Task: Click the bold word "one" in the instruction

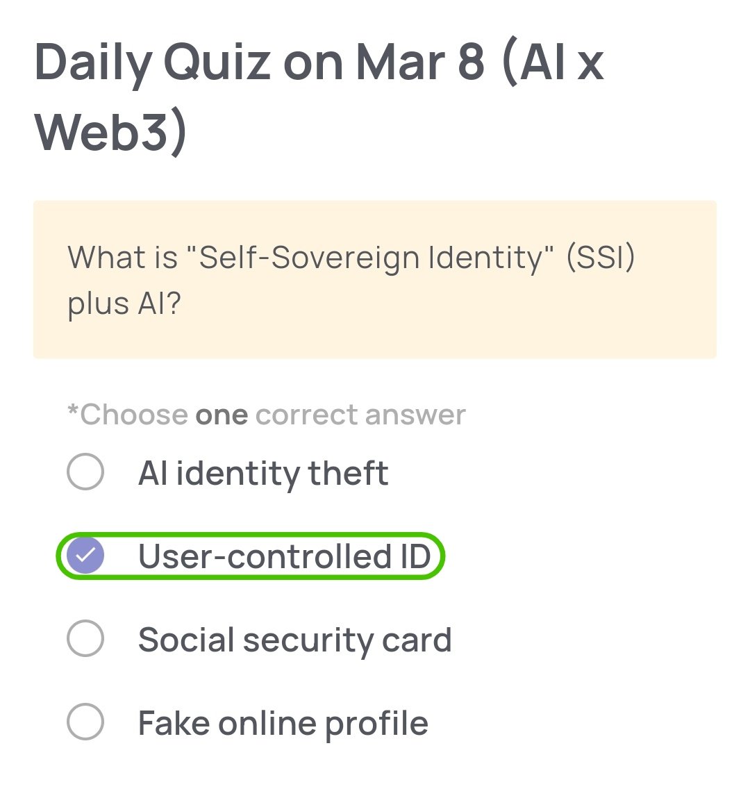Action: (222, 415)
